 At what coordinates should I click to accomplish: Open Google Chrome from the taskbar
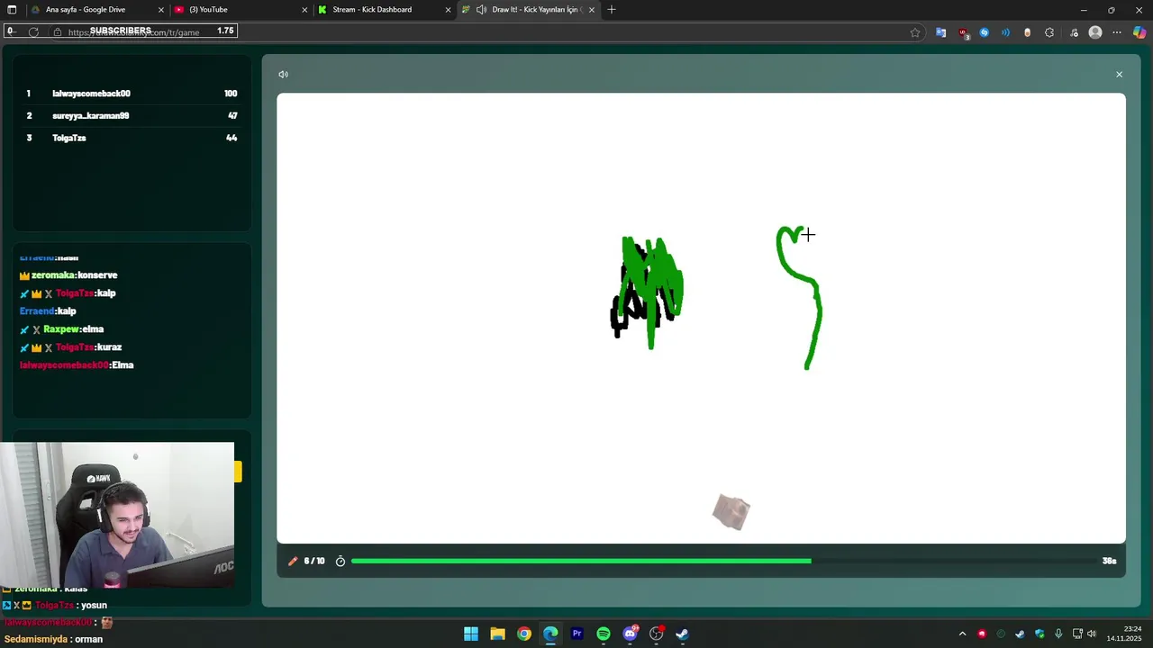524,634
